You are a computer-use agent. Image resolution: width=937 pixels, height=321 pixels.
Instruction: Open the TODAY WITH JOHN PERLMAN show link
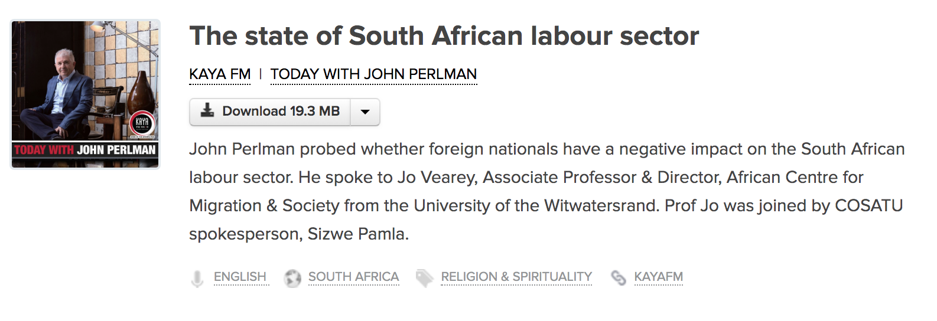pos(373,74)
